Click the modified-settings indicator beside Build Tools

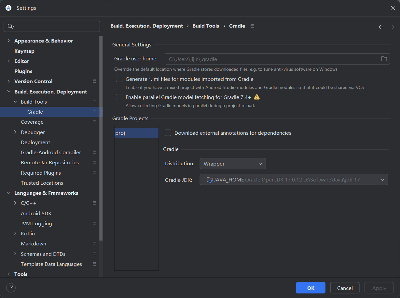pyautogui.click(x=94, y=102)
